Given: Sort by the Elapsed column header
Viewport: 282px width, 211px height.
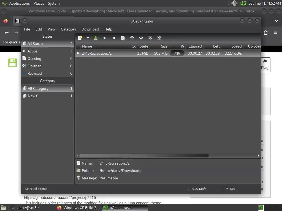Looking at the screenshot, I should [195, 46].
